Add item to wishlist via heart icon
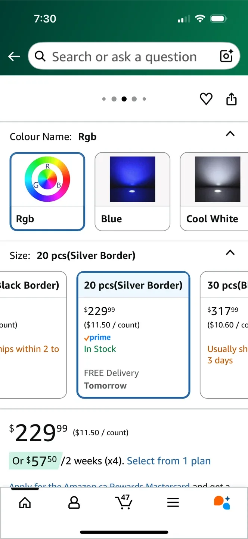 (206, 99)
